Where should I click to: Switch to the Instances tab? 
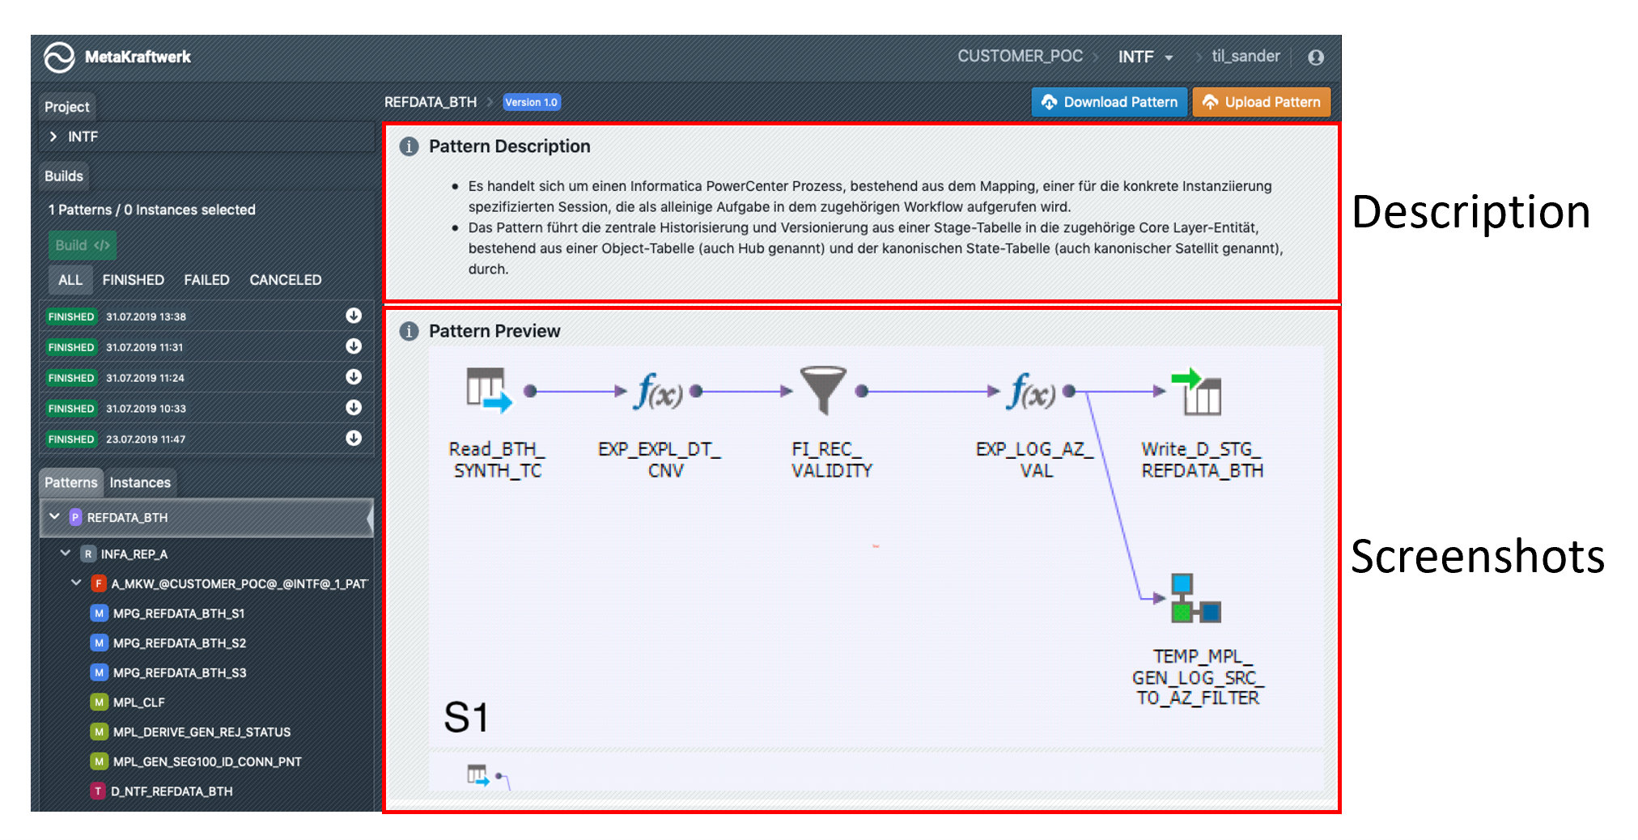[140, 482]
